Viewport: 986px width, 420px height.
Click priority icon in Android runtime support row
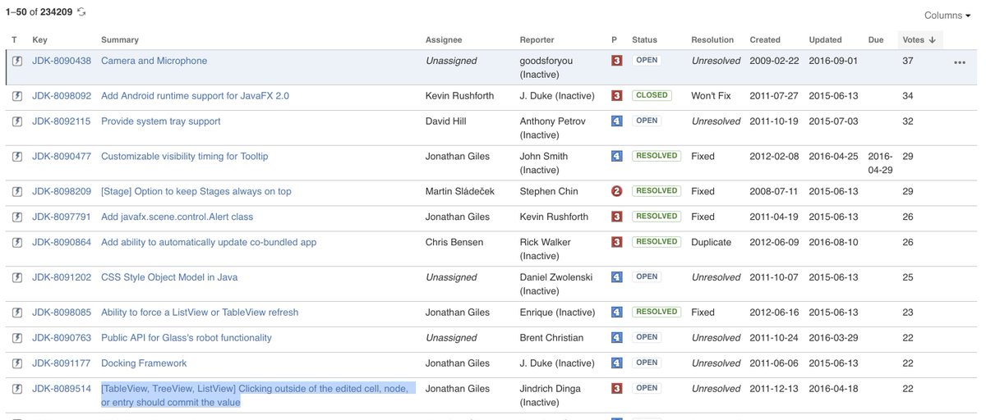[616, 96]
